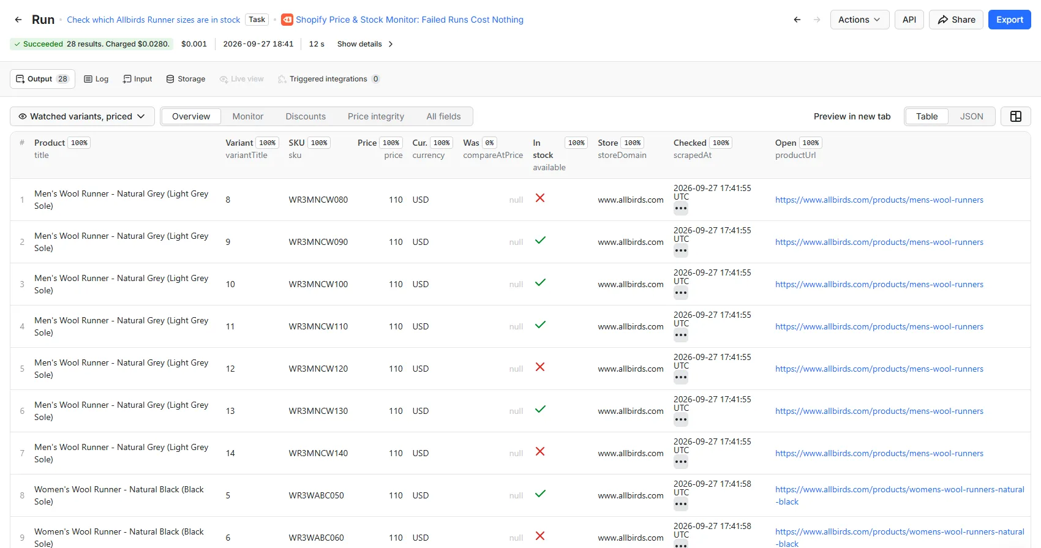
Task: Select the Discounts view tab
Action: (x=306, y=116)
